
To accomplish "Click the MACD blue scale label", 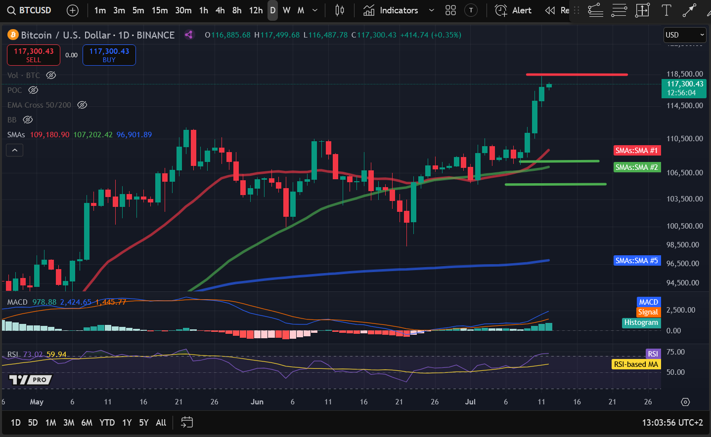I will [648, 302].
